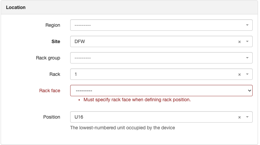The width and height of the screenshot is (260, 145).
Task: Clear the U16 position selection
Action: pyautogui.click(x=239, y=117)
